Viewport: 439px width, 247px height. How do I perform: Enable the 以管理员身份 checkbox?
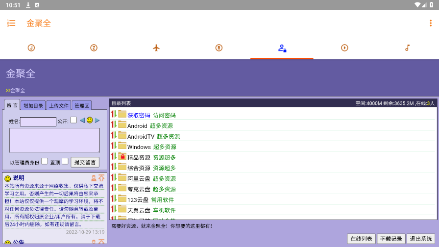[x=45, y=161]
